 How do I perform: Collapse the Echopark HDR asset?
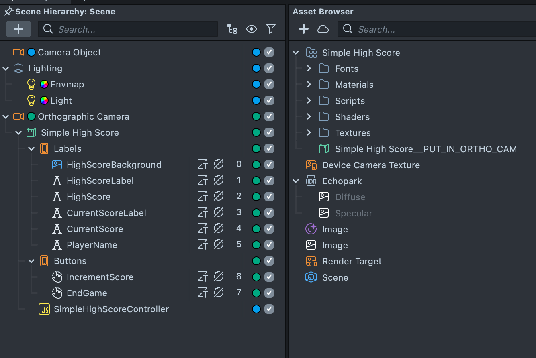click(x=296, y=181)
